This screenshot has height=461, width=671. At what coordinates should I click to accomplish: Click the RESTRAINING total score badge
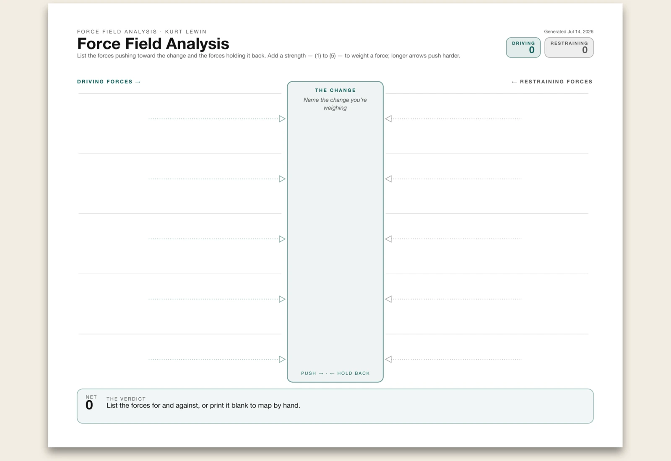point(569,47)
